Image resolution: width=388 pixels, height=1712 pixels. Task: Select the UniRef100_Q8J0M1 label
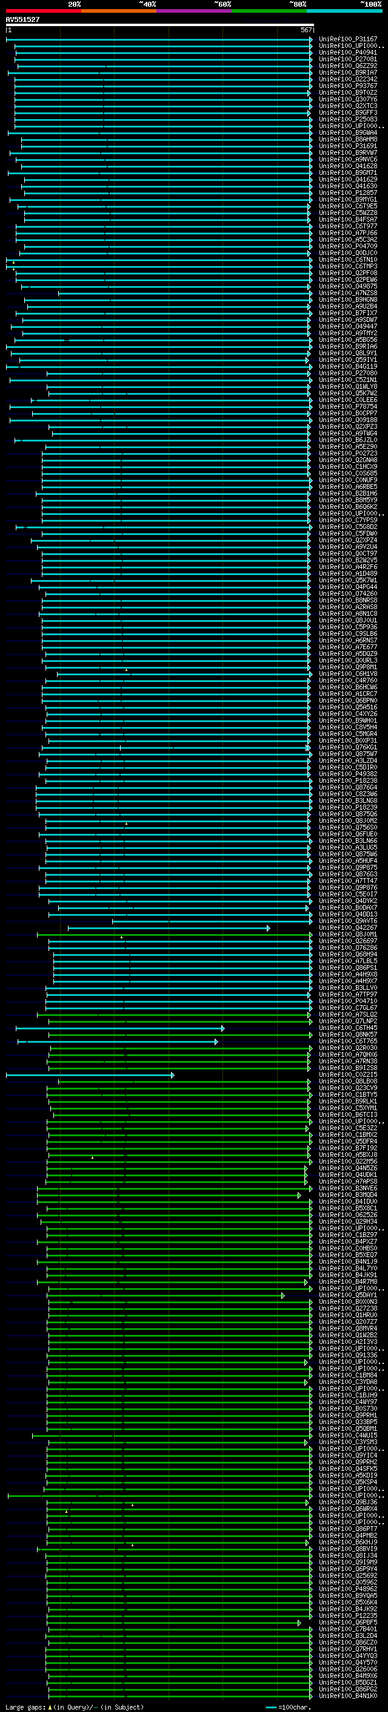coord(348,935)
